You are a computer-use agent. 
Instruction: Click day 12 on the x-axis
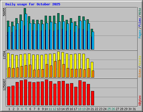point(54,109)
